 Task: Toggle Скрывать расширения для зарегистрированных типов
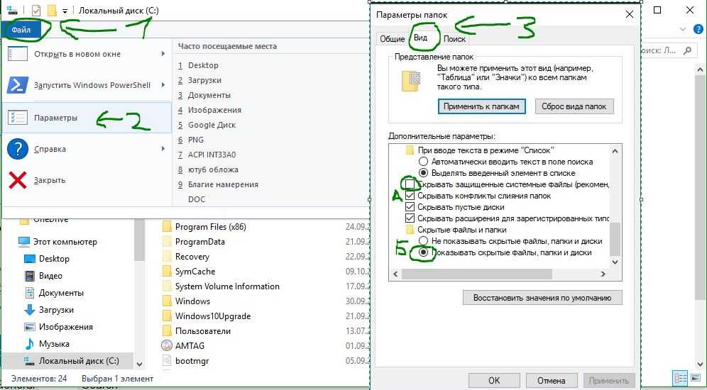tap(410, 218)
